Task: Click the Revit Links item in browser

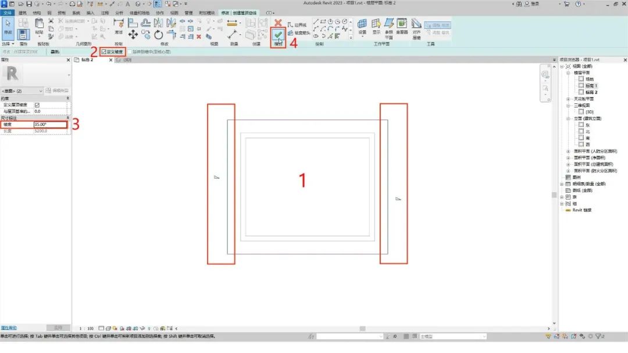Action: [582, 210]
